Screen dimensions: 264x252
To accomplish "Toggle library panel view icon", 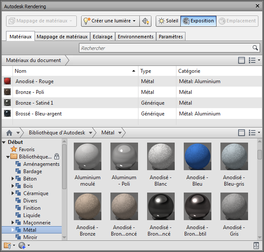I will [242, 133].
